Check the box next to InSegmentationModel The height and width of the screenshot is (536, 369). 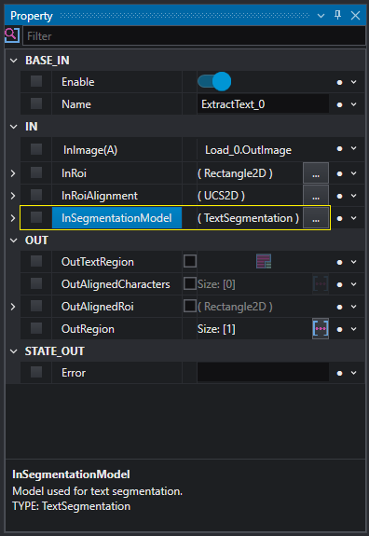pyautogui.click(x=36, y=217)
